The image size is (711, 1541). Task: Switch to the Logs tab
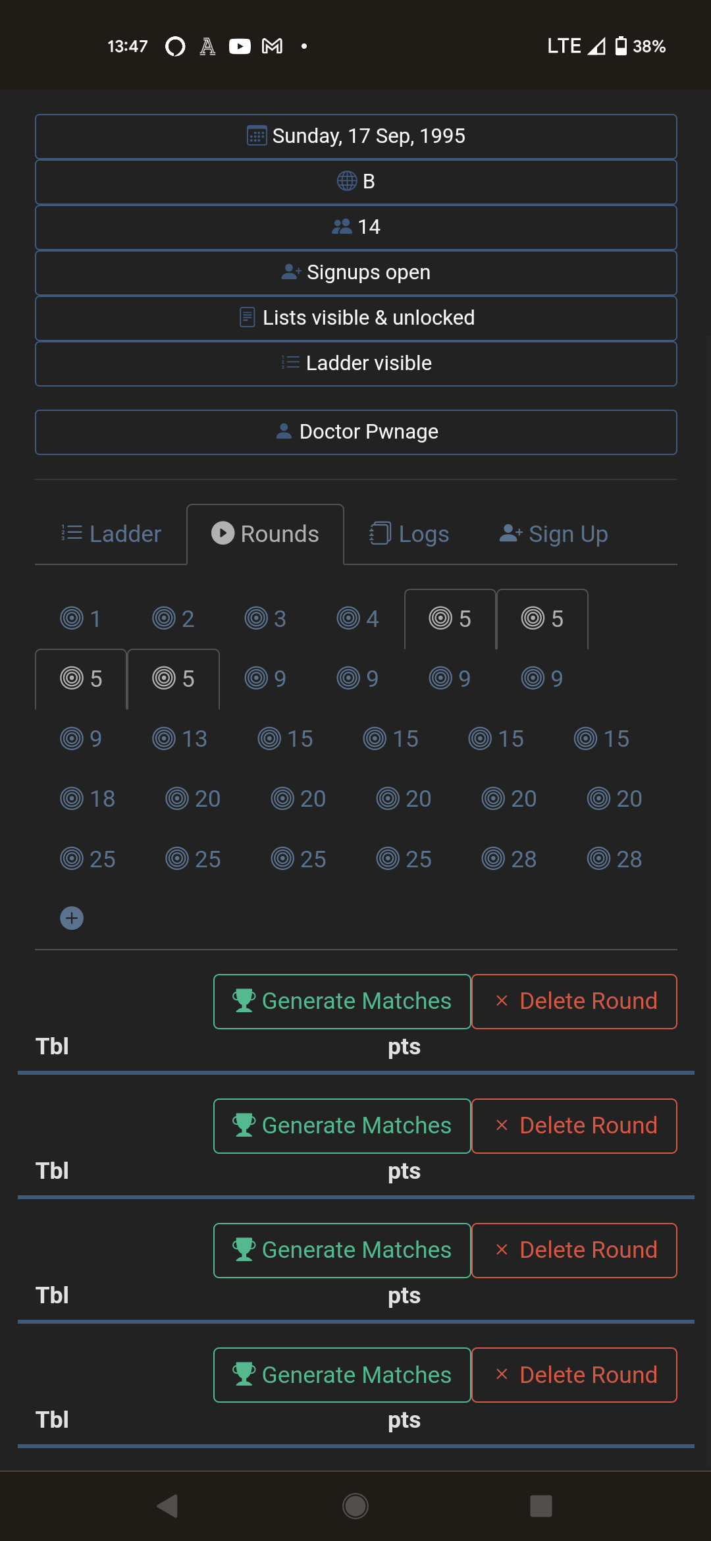point(408,533)
